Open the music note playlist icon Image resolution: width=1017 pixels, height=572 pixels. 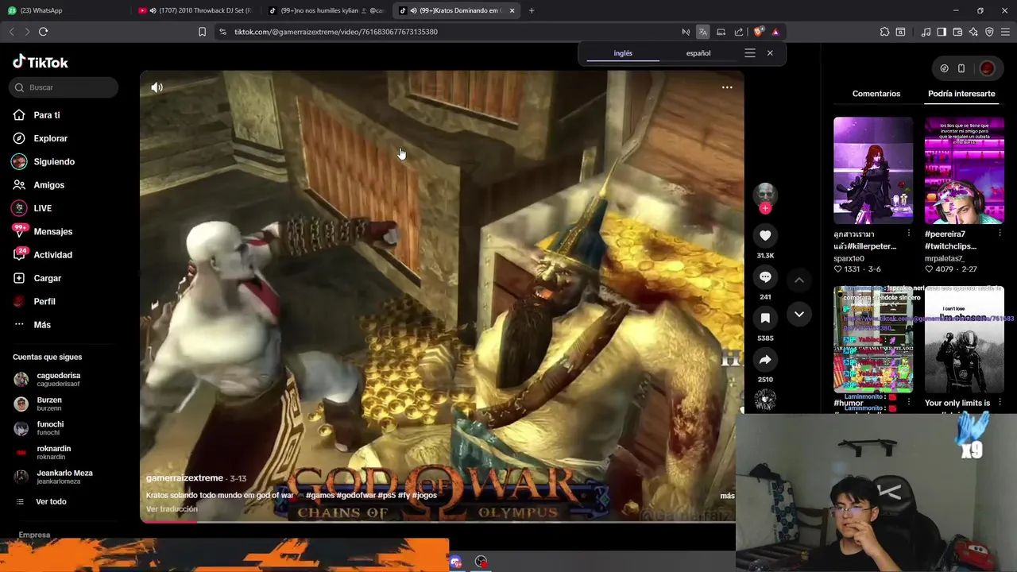(926, 32)
